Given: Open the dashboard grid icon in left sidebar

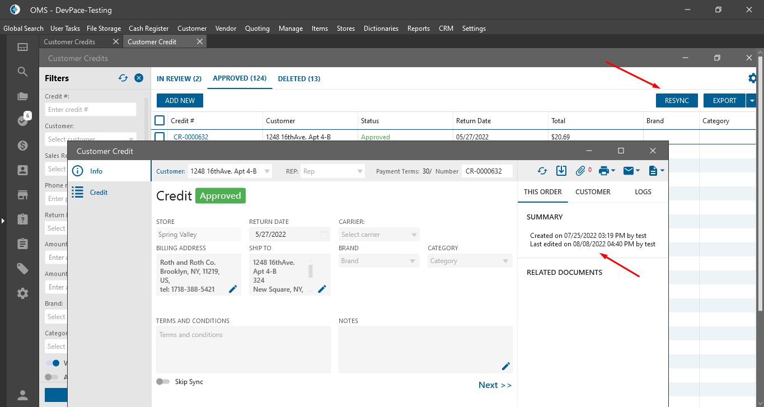Looking at the screenshot, I should (x=22, y=47).
